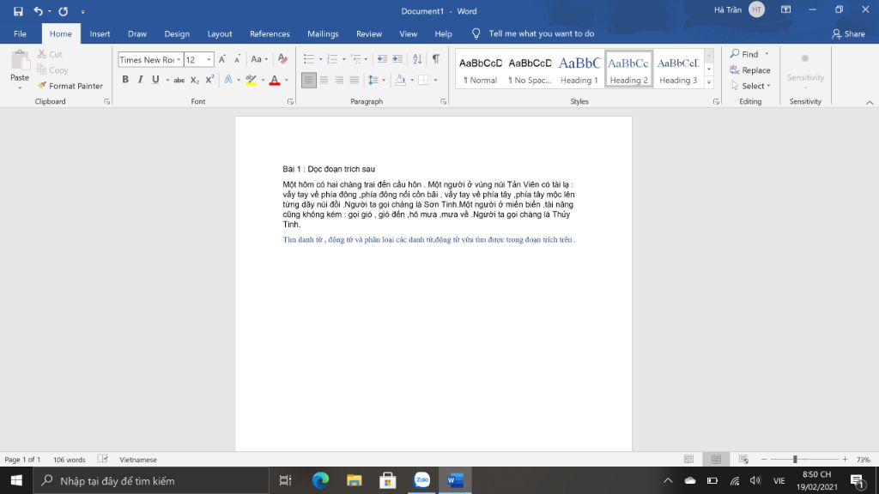The image size is (879, 494).
Task: Switch to the Insert tab
Action: pyautogui.click(x=100, y=33)
